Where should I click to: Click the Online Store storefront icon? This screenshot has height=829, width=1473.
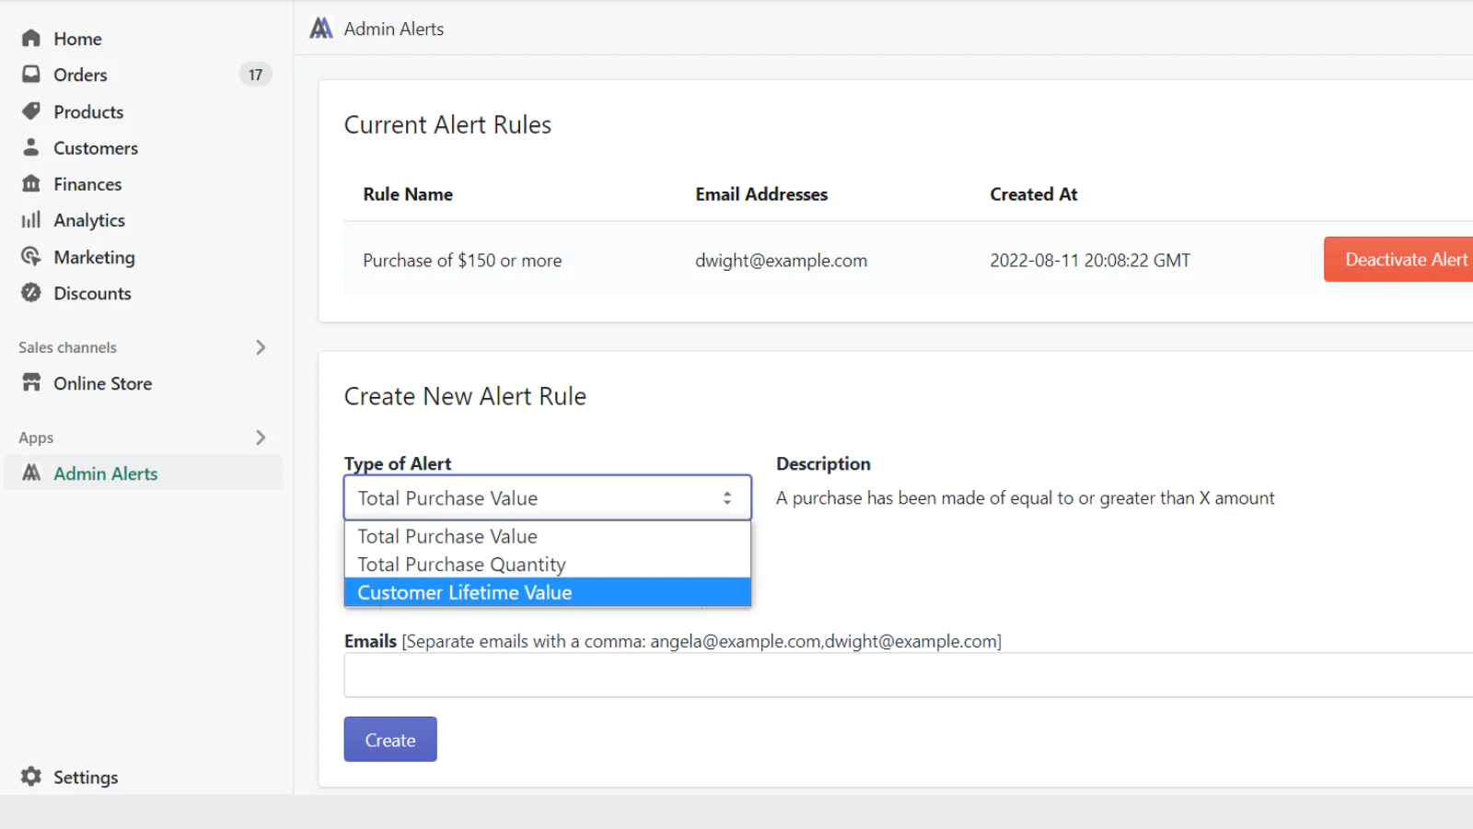[x=31, y=382]
